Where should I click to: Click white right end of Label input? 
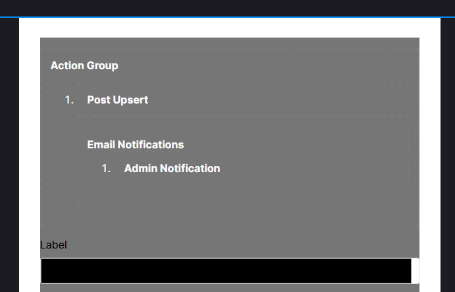pos(415,271)
